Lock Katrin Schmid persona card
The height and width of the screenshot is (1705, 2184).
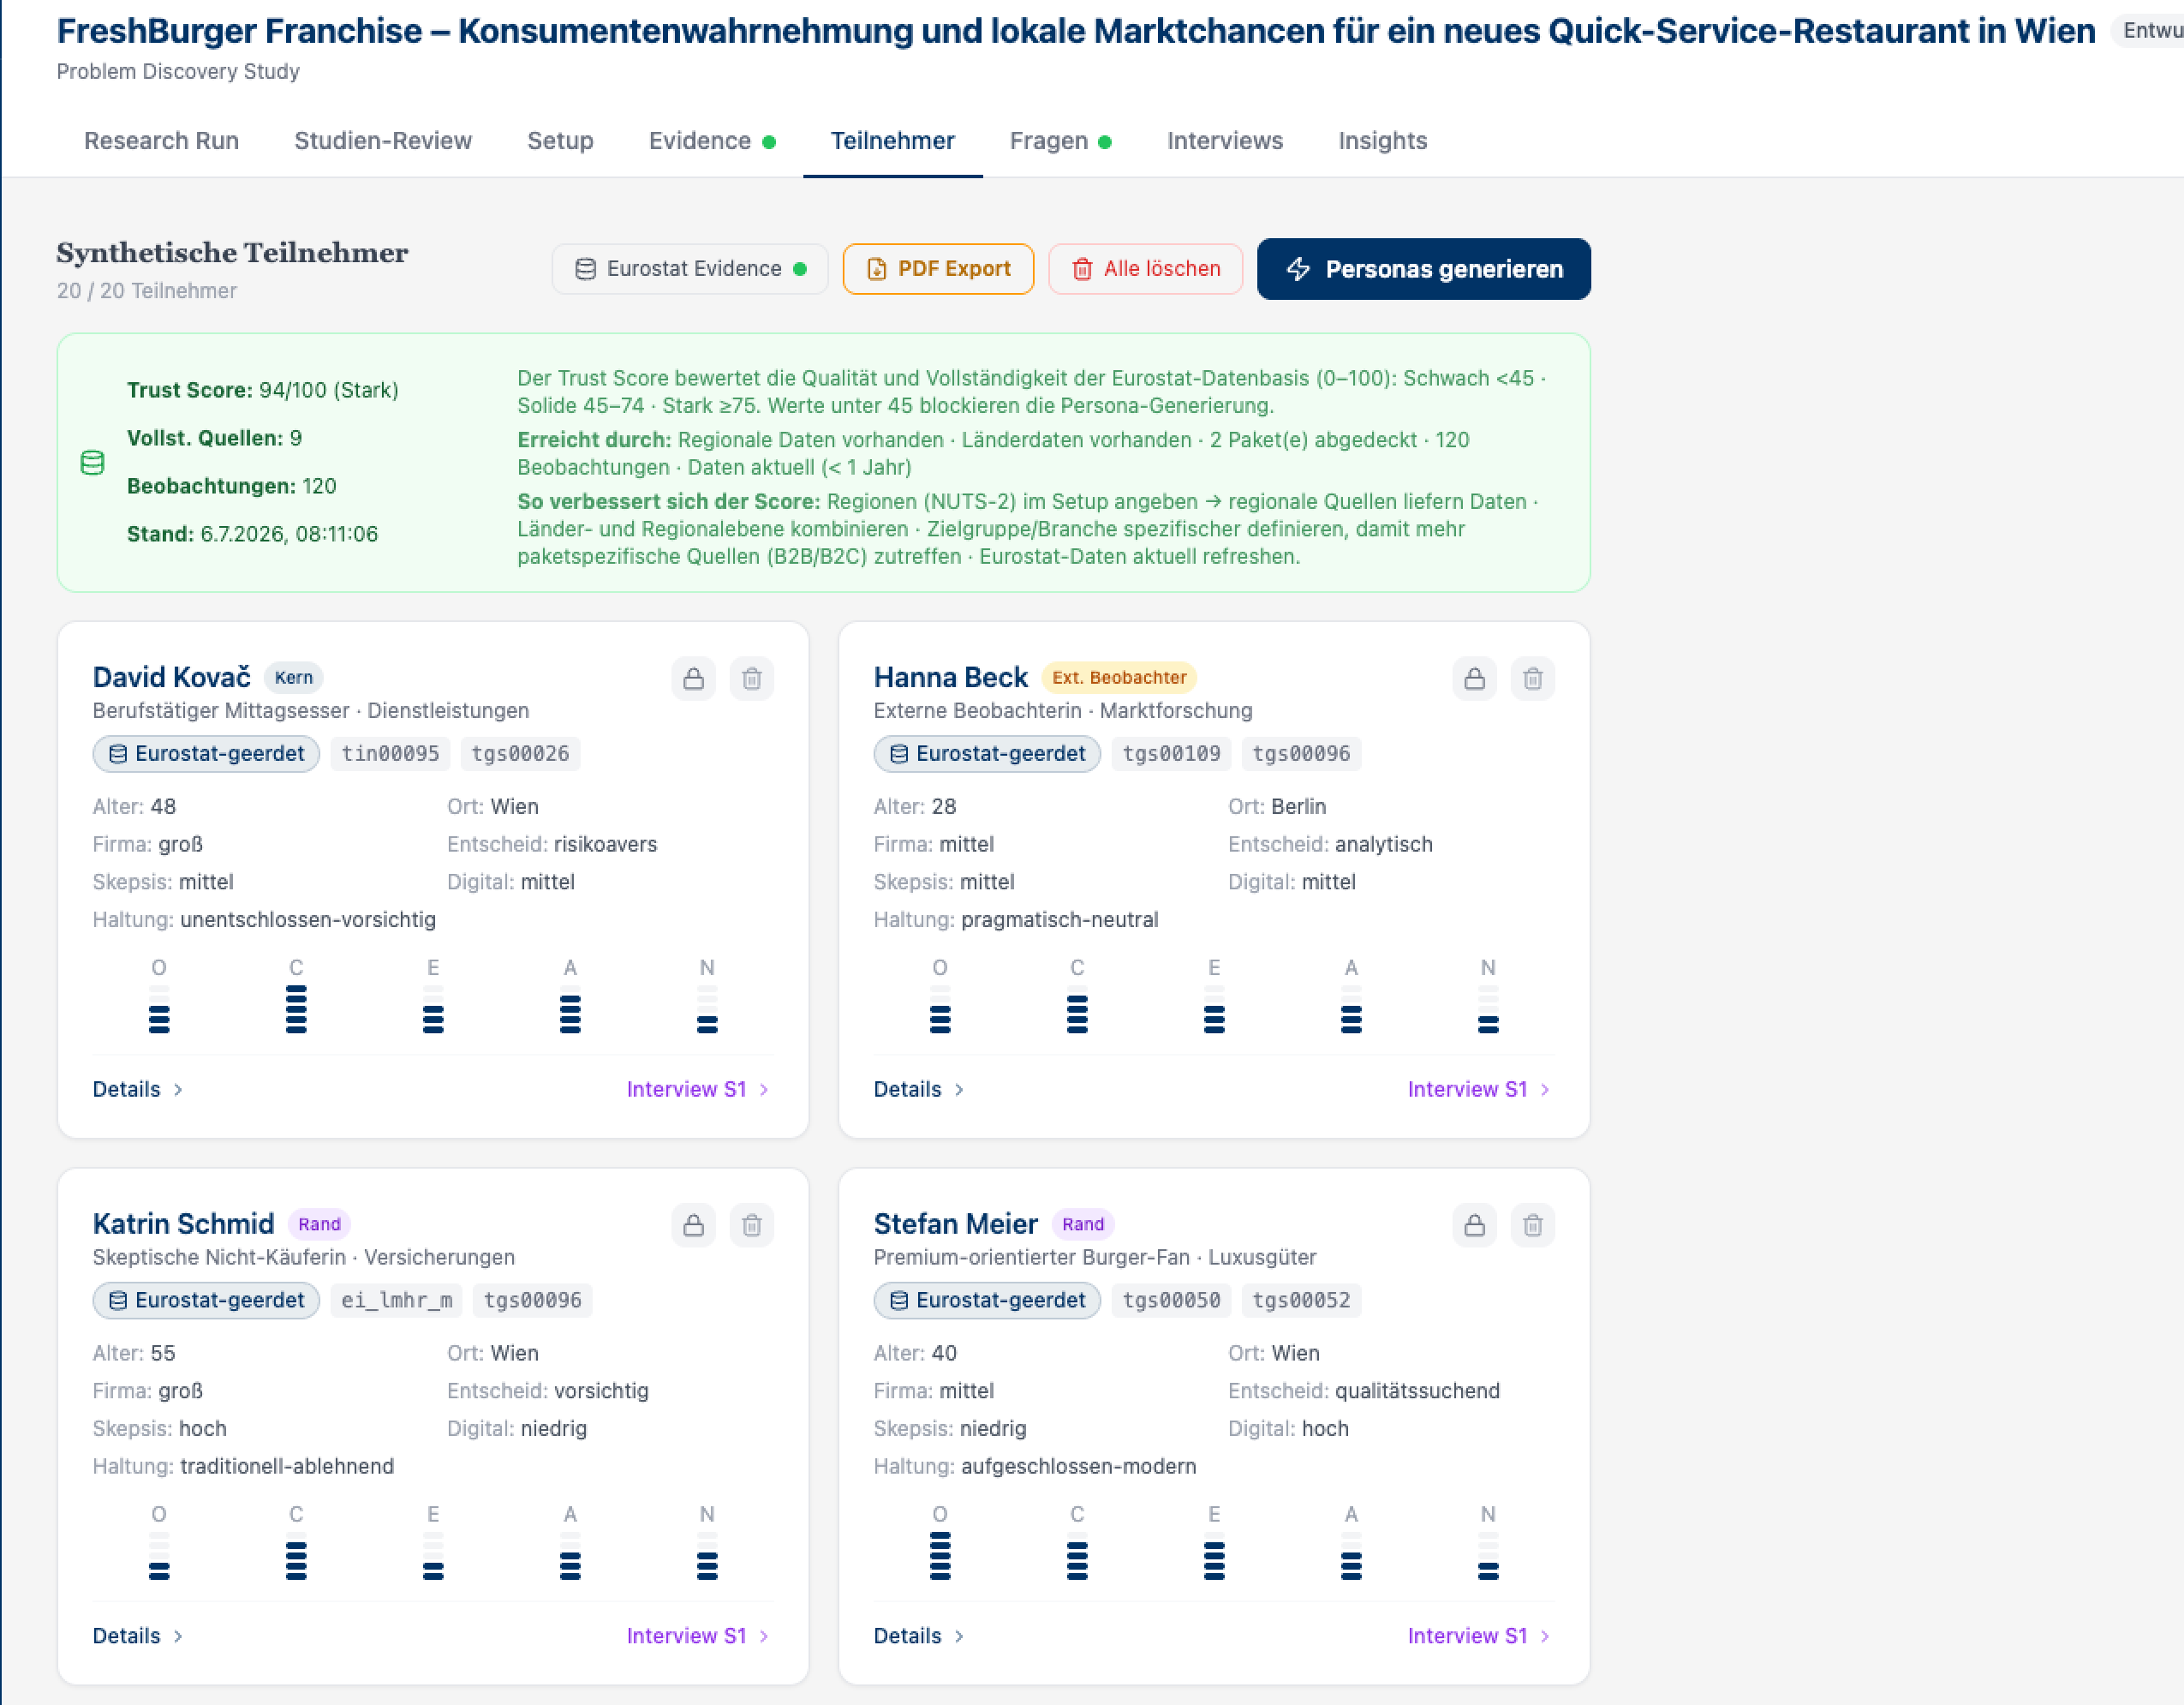pos(693,1226)
